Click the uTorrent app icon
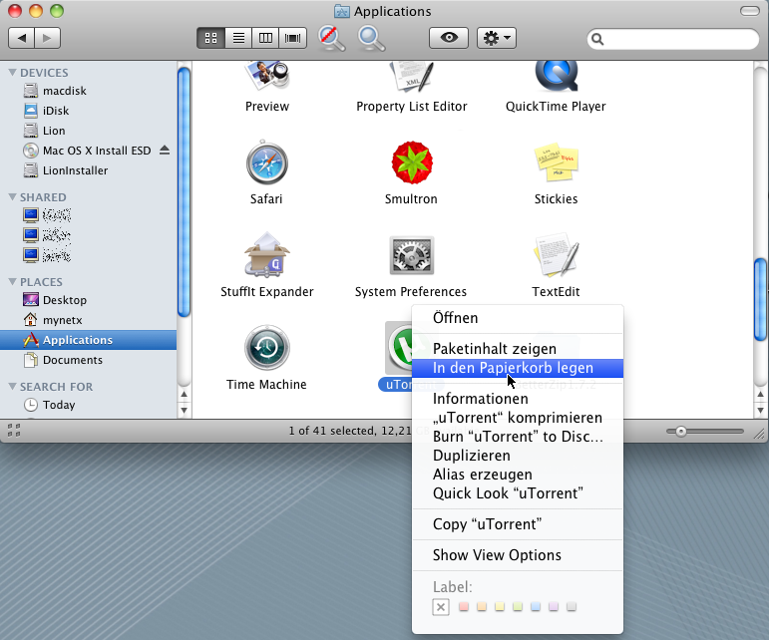The width and height of the screenshot is (769, 640). tap(400, 348)
